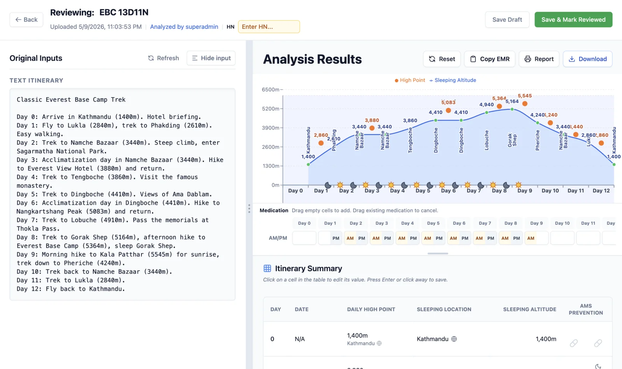This screenshot has width=622, height=369.
Task: Edit the Kathmandu sleeping location cell
Action: click(x=433, y=339)
